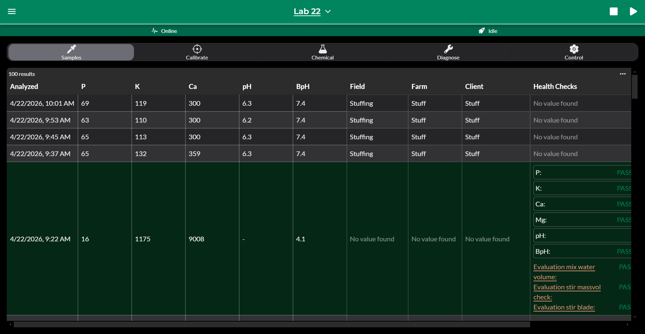
Task: Open Evaluation stir blade link
Action: (564, 307)
